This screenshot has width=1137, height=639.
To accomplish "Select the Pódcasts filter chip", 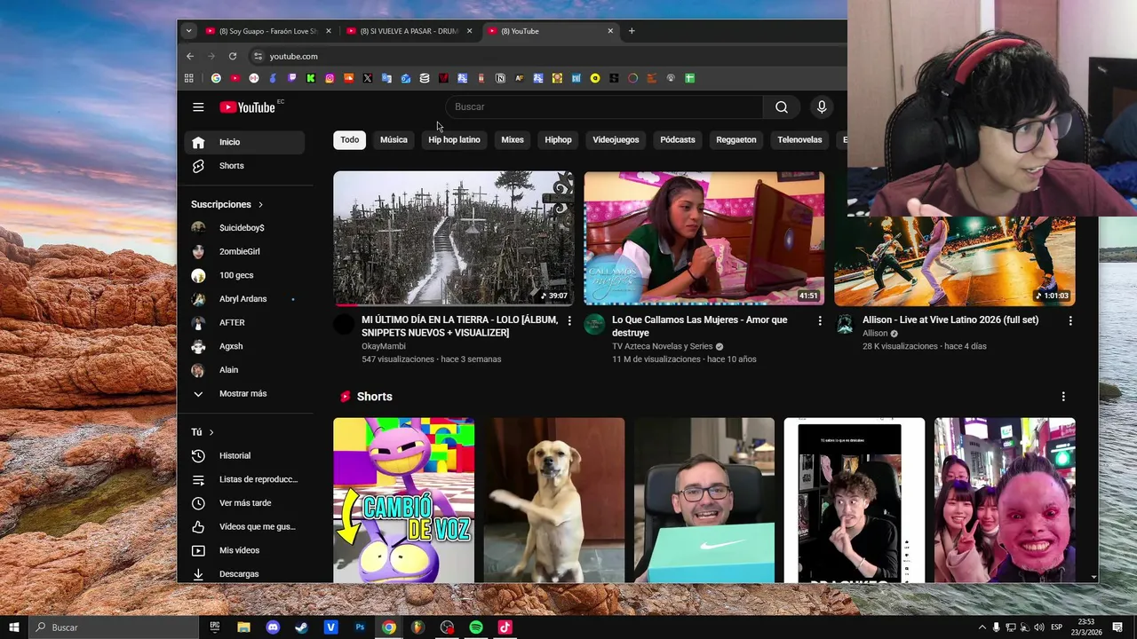I will point(678,140).
